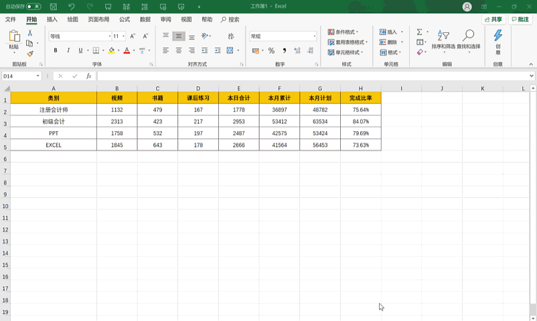The height and width of the screenshot is (321, 537).
Task: Select cell with 注册会计师
Action: [54, 110]
